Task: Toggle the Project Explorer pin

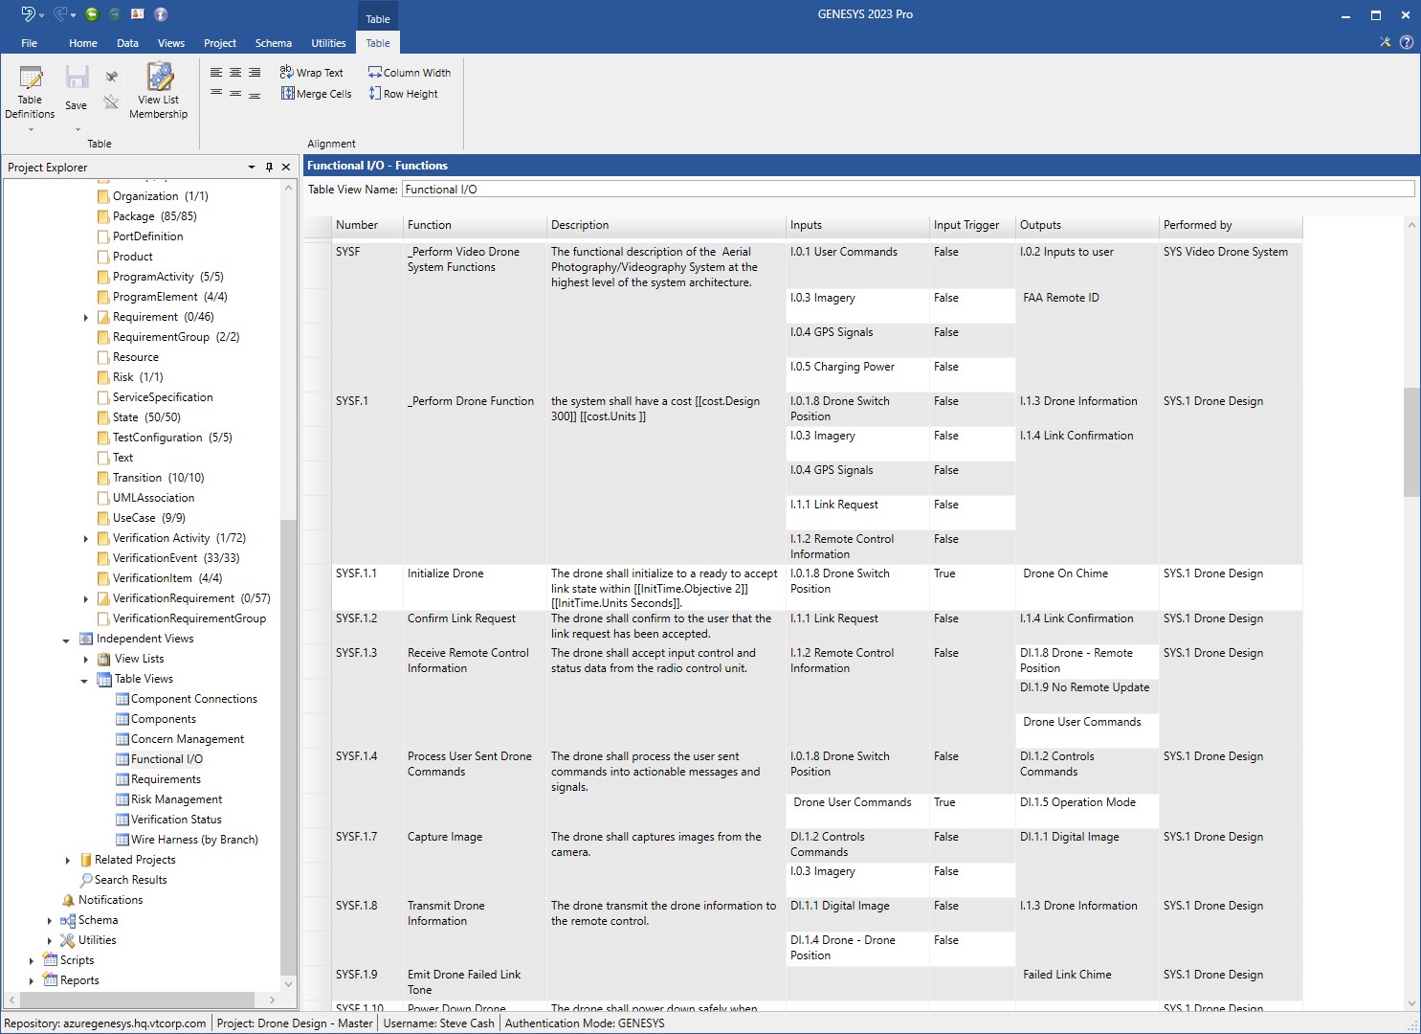Action: coord(269,167)
